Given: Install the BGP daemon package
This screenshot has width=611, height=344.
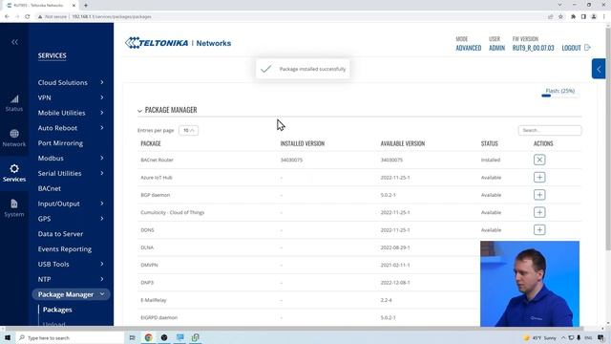Looking at the screenshot, I should pos(539,195).
